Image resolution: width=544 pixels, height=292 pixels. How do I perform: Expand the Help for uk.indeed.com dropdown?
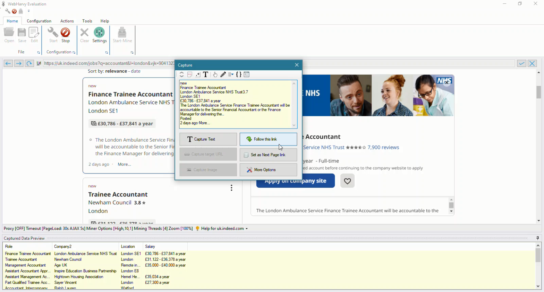tap(247, 229)
